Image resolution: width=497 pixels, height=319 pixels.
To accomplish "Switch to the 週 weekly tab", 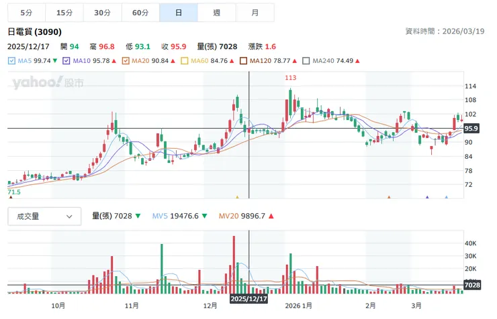I will pos(217,13).
